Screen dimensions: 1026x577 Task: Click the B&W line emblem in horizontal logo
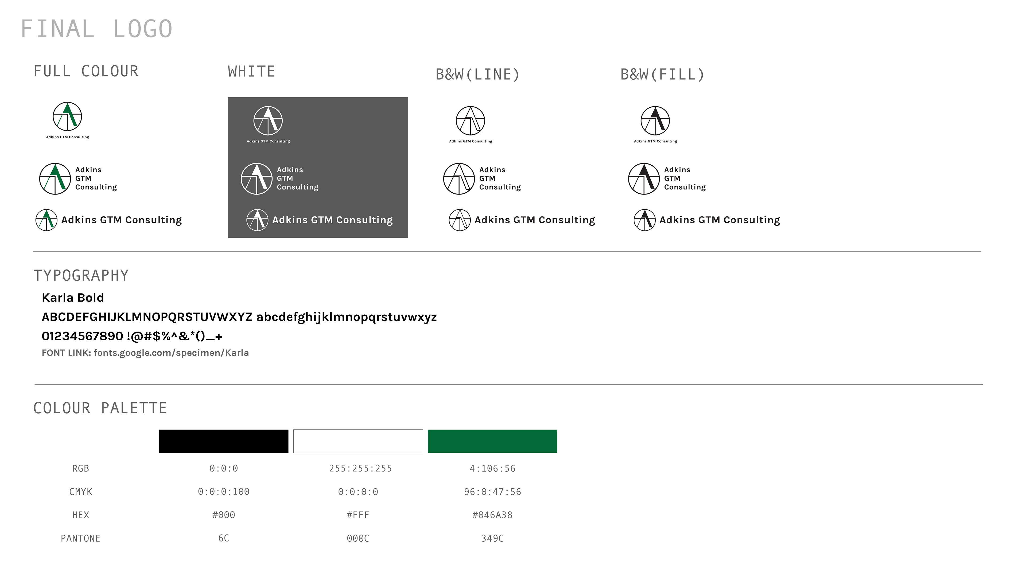pyautogui.click(x=460, y=220)
